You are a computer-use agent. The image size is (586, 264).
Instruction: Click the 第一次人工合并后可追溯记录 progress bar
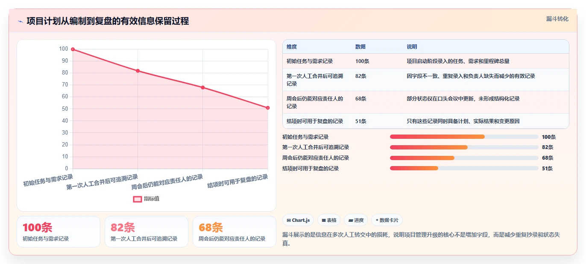click(464, 147)
